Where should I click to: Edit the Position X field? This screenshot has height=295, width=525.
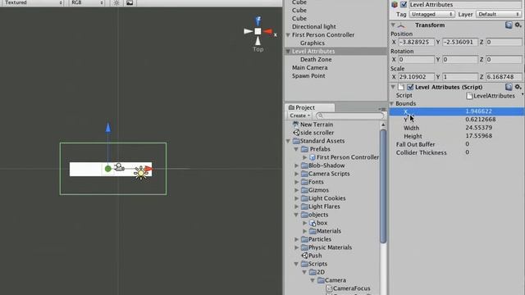click(416, 42)
